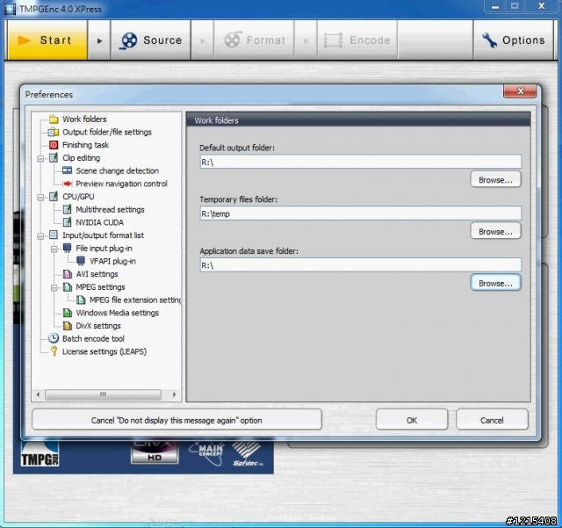The image size is (562, 528).
Task: Collapse the Input/output format list node
Action: point(40,236)
